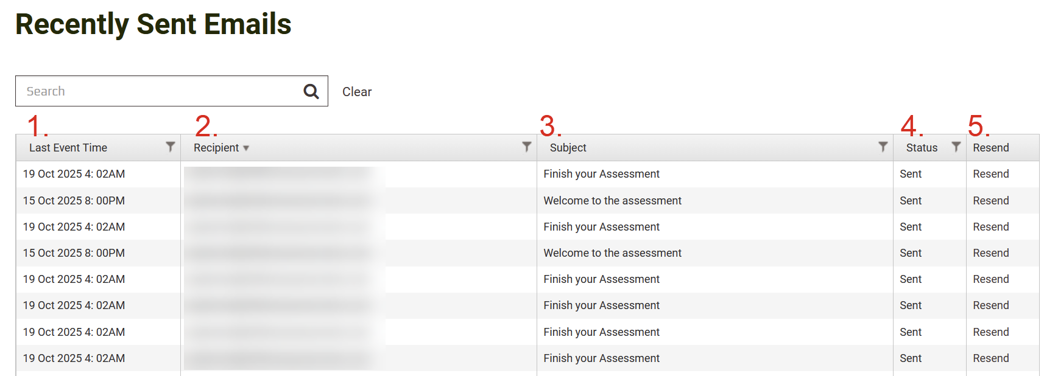This screenshot has width=1044, height=376.
Task: Resend the first 'Welcome to the assessment' email
Action: click(990, 201)
